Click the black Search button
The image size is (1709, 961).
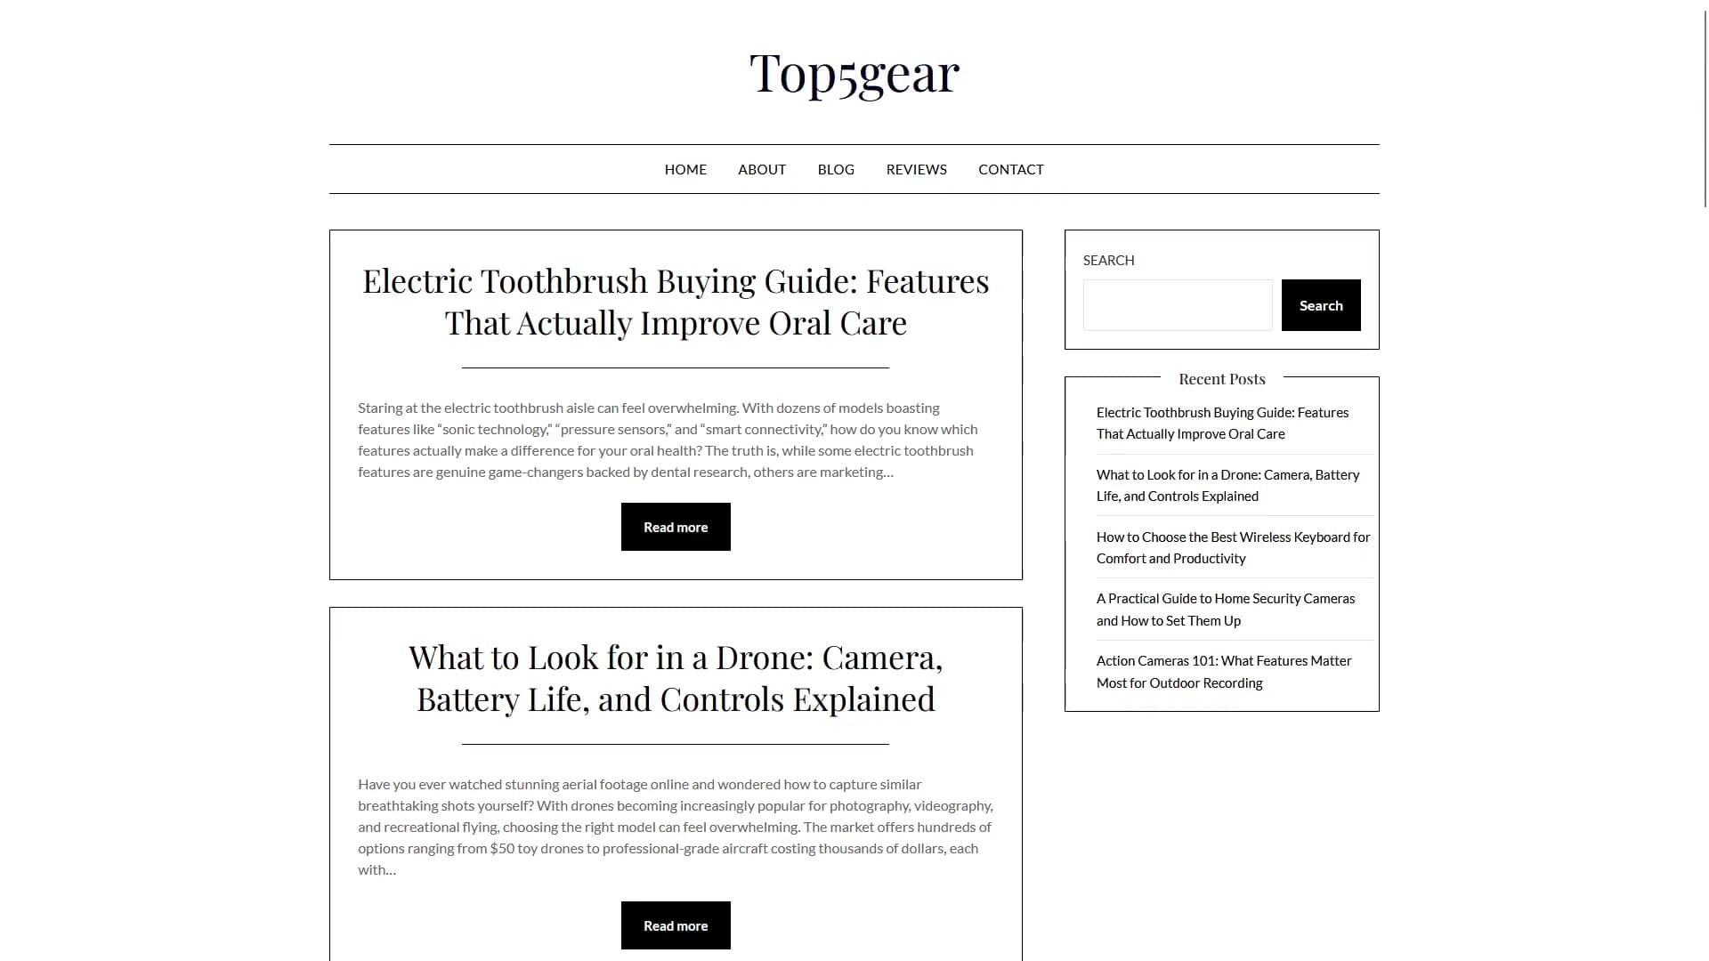click(x=1321, y=305)
